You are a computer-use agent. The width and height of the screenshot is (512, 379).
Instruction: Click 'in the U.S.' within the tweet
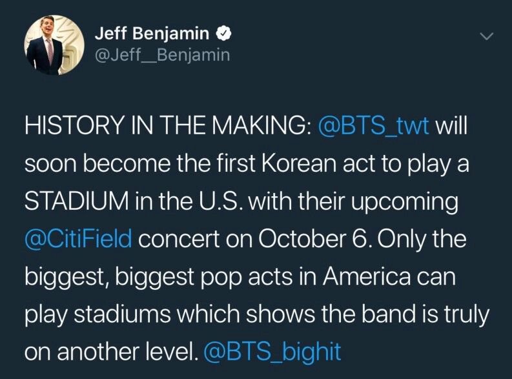[189, 201]
